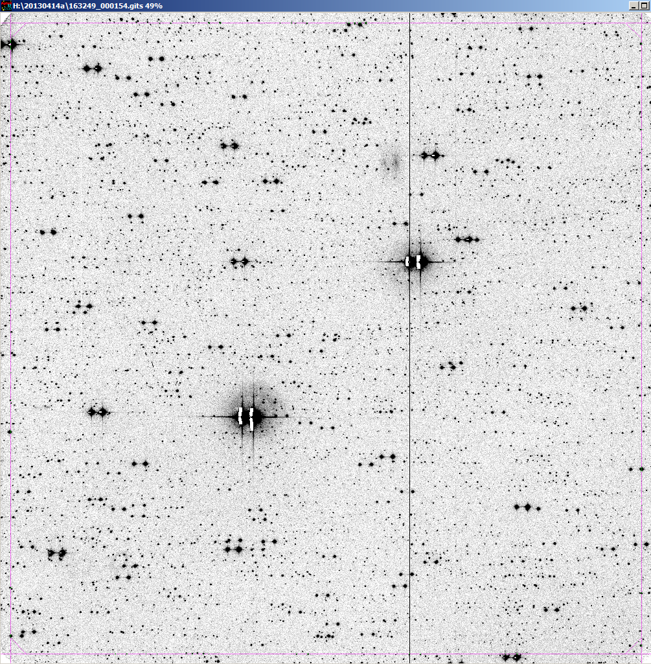Screen dimensions: 651x664
Task: Click the faint fuzzy galaxy left of the vertical line
Action: click(390, 163)
